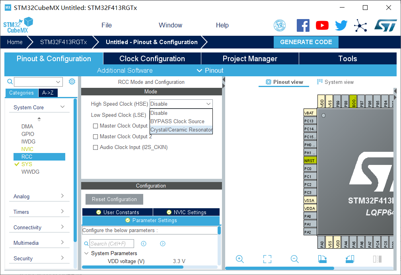This screenshot has height=275, width=401.
Task: Click the ST community network icon
Action: [360, 25]
